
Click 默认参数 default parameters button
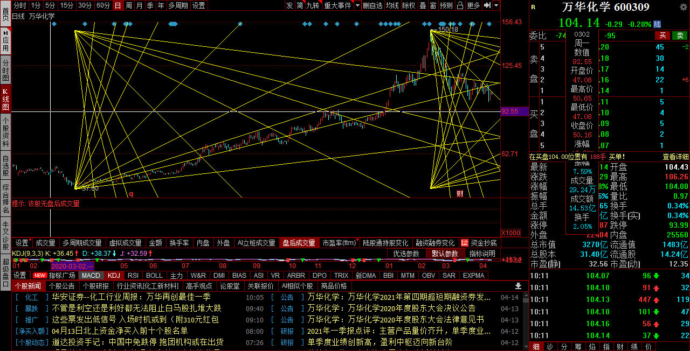point(444,254)
